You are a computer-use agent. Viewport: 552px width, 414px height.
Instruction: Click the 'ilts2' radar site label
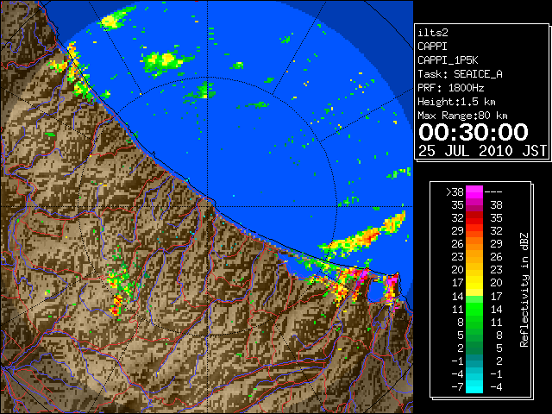pyautogui.click(x=433, y=33)
